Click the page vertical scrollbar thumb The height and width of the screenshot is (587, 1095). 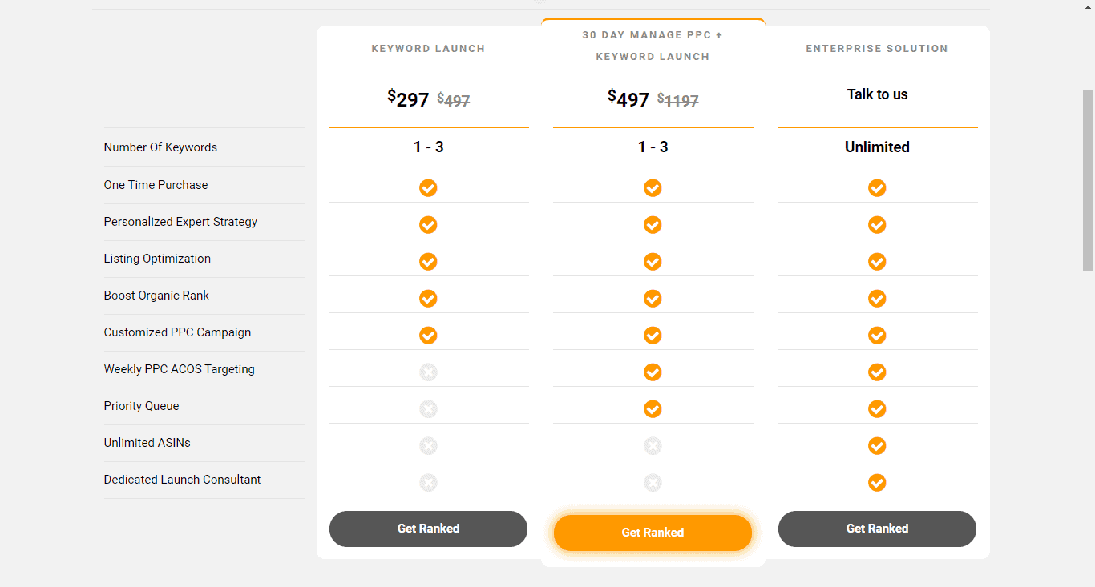coord(1088,181)
